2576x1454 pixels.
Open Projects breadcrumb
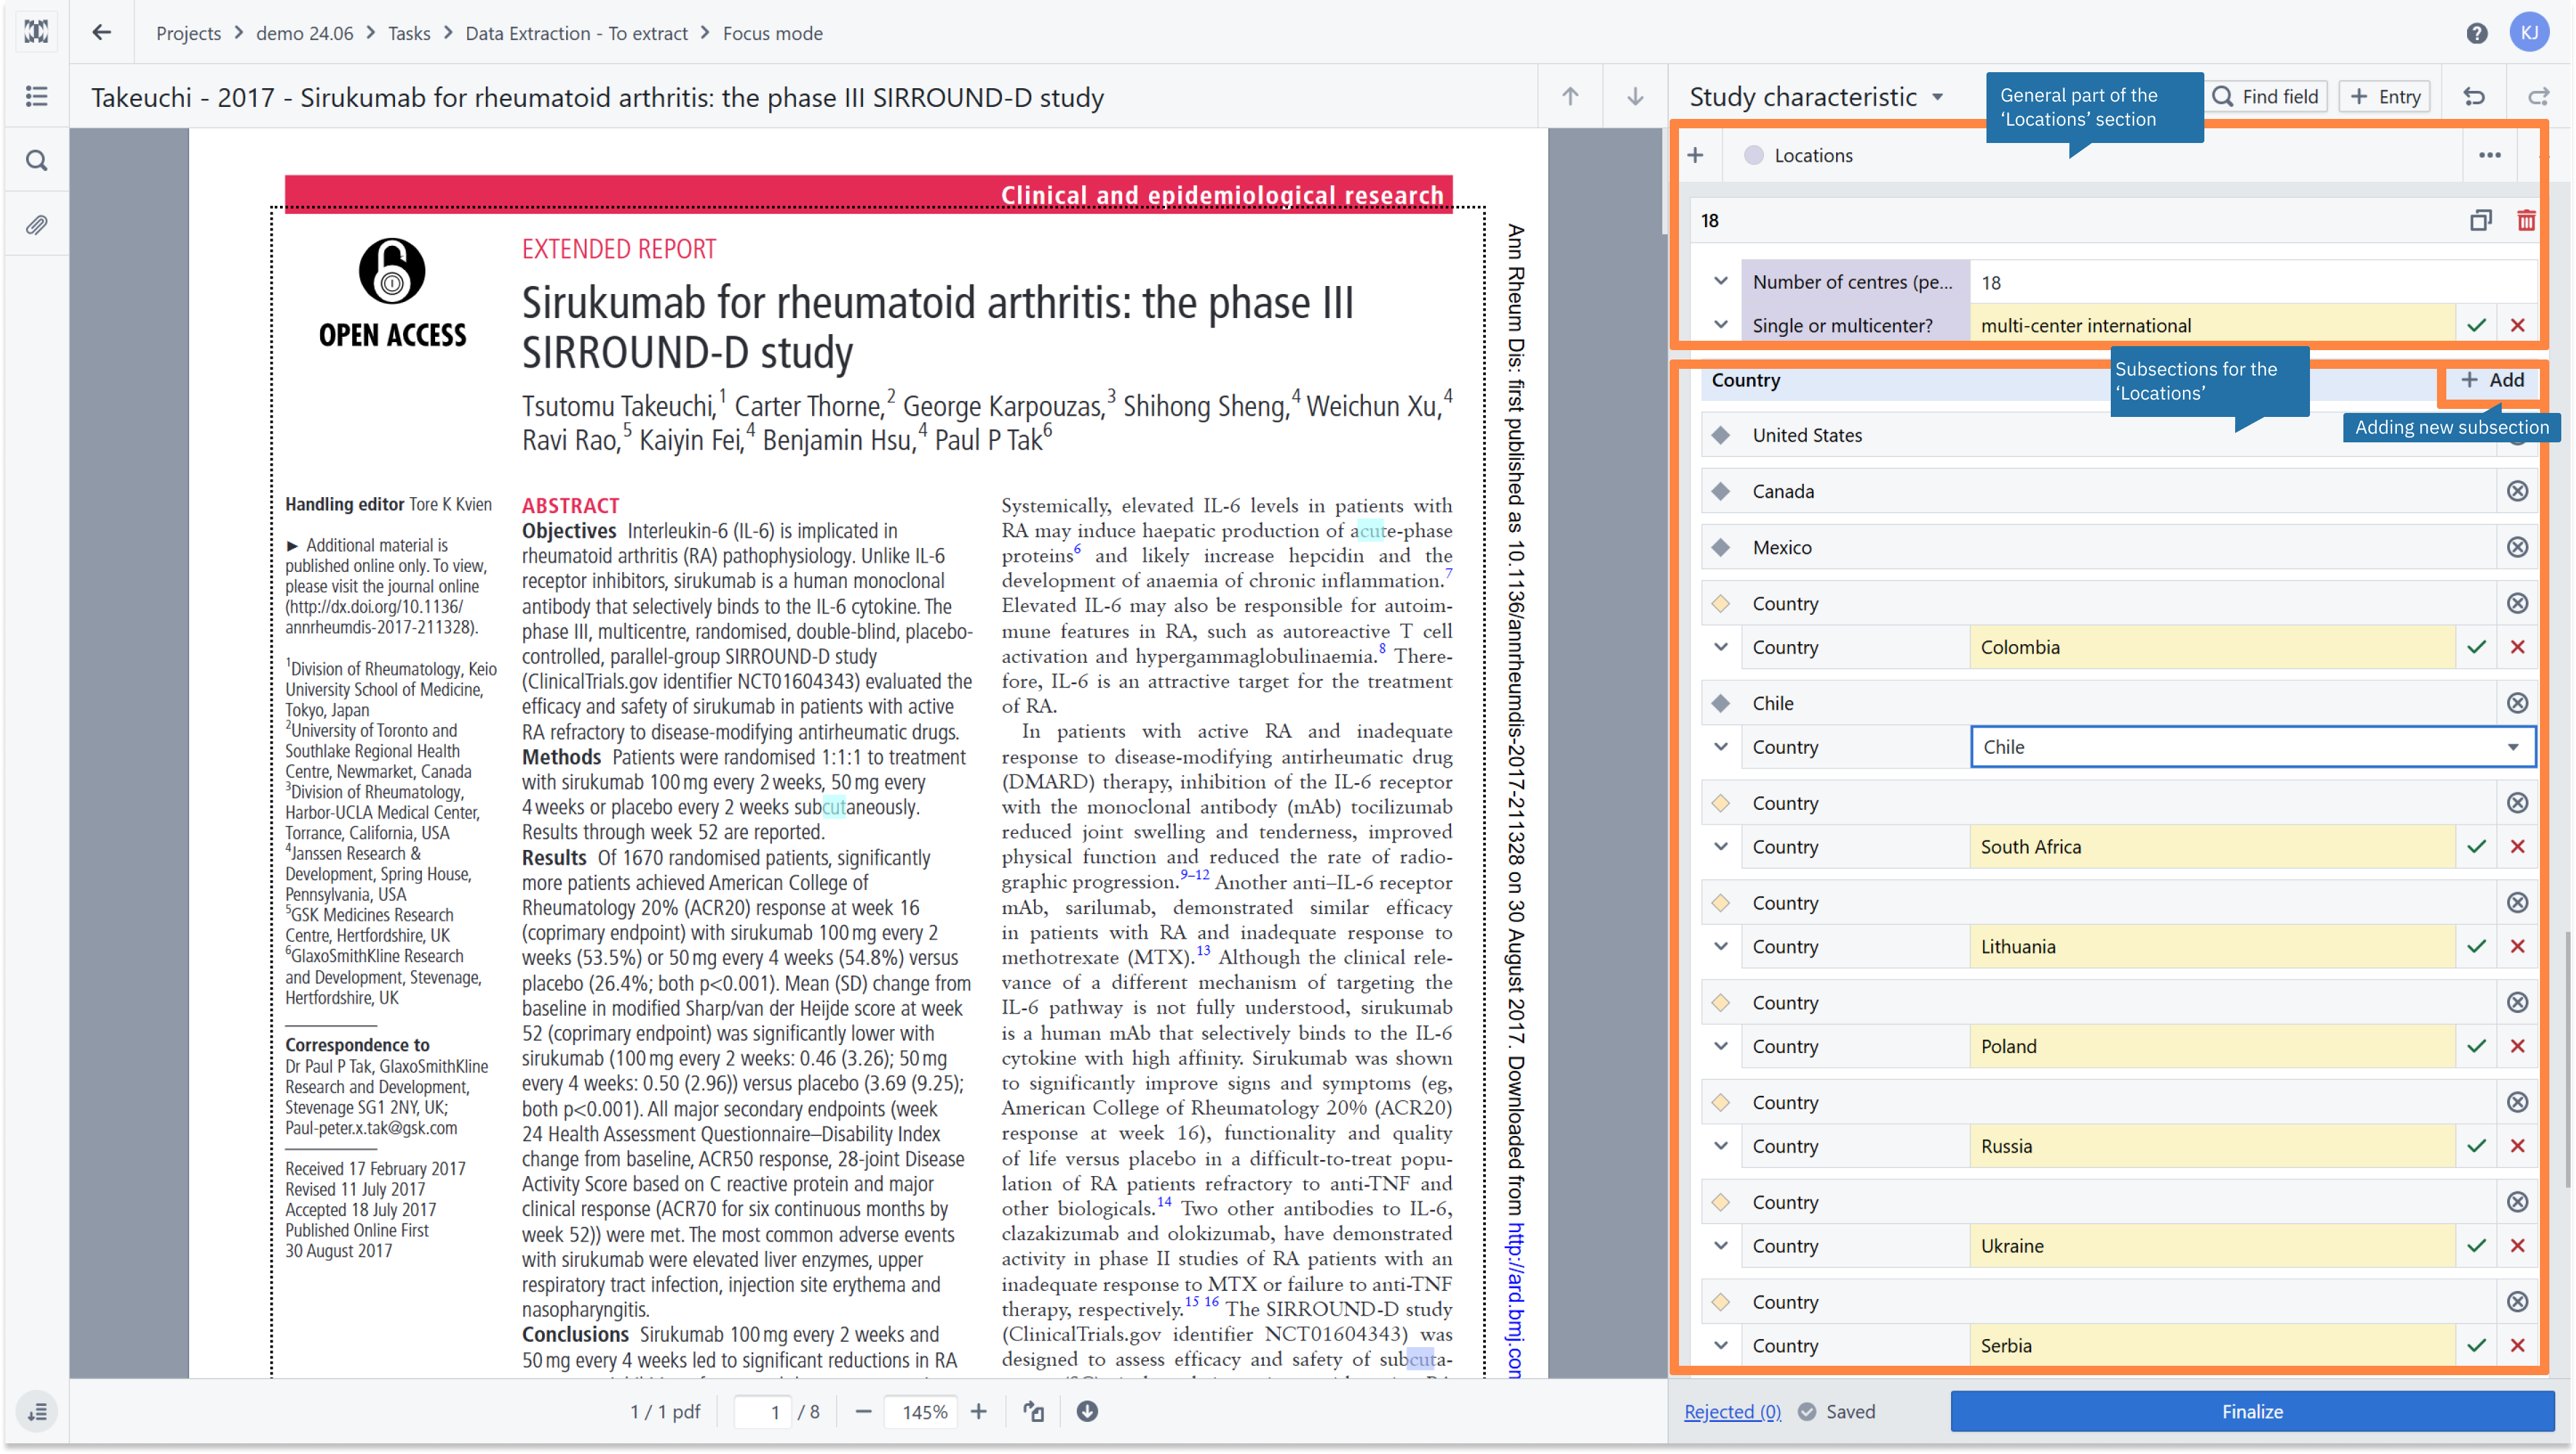click(188, 33)
